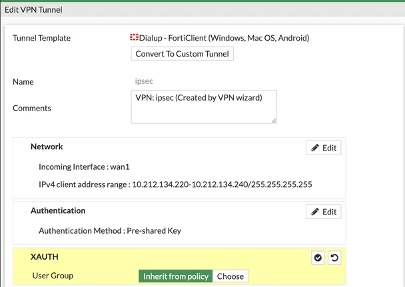Click the greyed-out ipsec name field

tap(144, 81)
